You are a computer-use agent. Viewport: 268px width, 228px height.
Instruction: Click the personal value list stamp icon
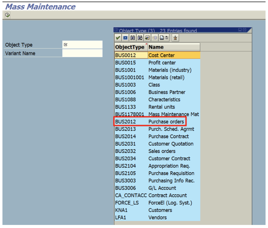point(175,38)
